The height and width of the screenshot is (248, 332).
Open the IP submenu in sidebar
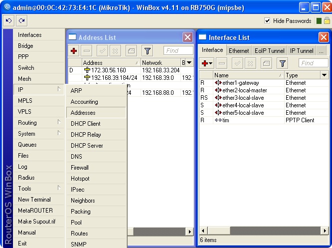(x=39, y=90)
